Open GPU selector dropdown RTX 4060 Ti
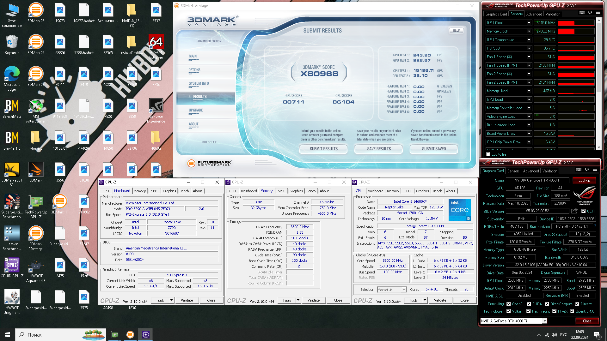Screen dimensions: 607x341 pos(545,321)
